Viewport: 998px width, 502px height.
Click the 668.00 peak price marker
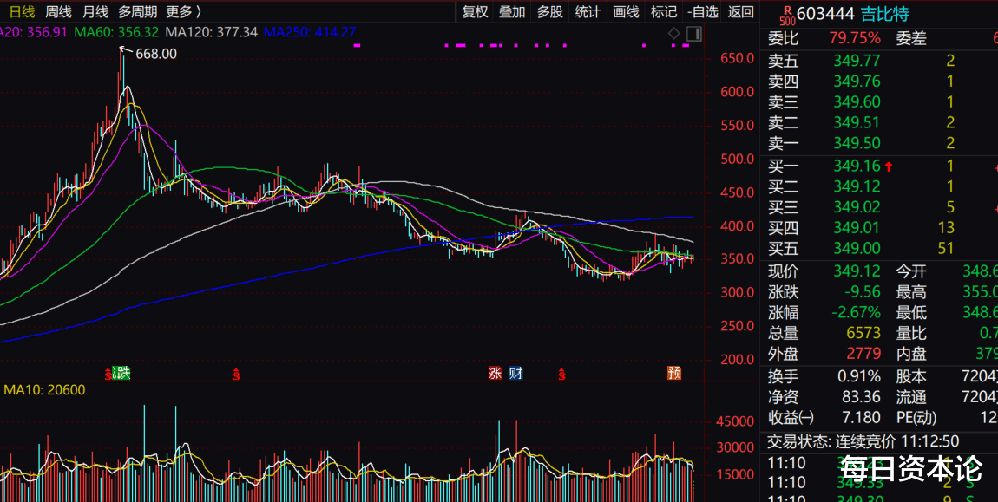[148, 54]
